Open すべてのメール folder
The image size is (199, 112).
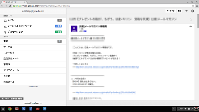[x=33, y=71]
